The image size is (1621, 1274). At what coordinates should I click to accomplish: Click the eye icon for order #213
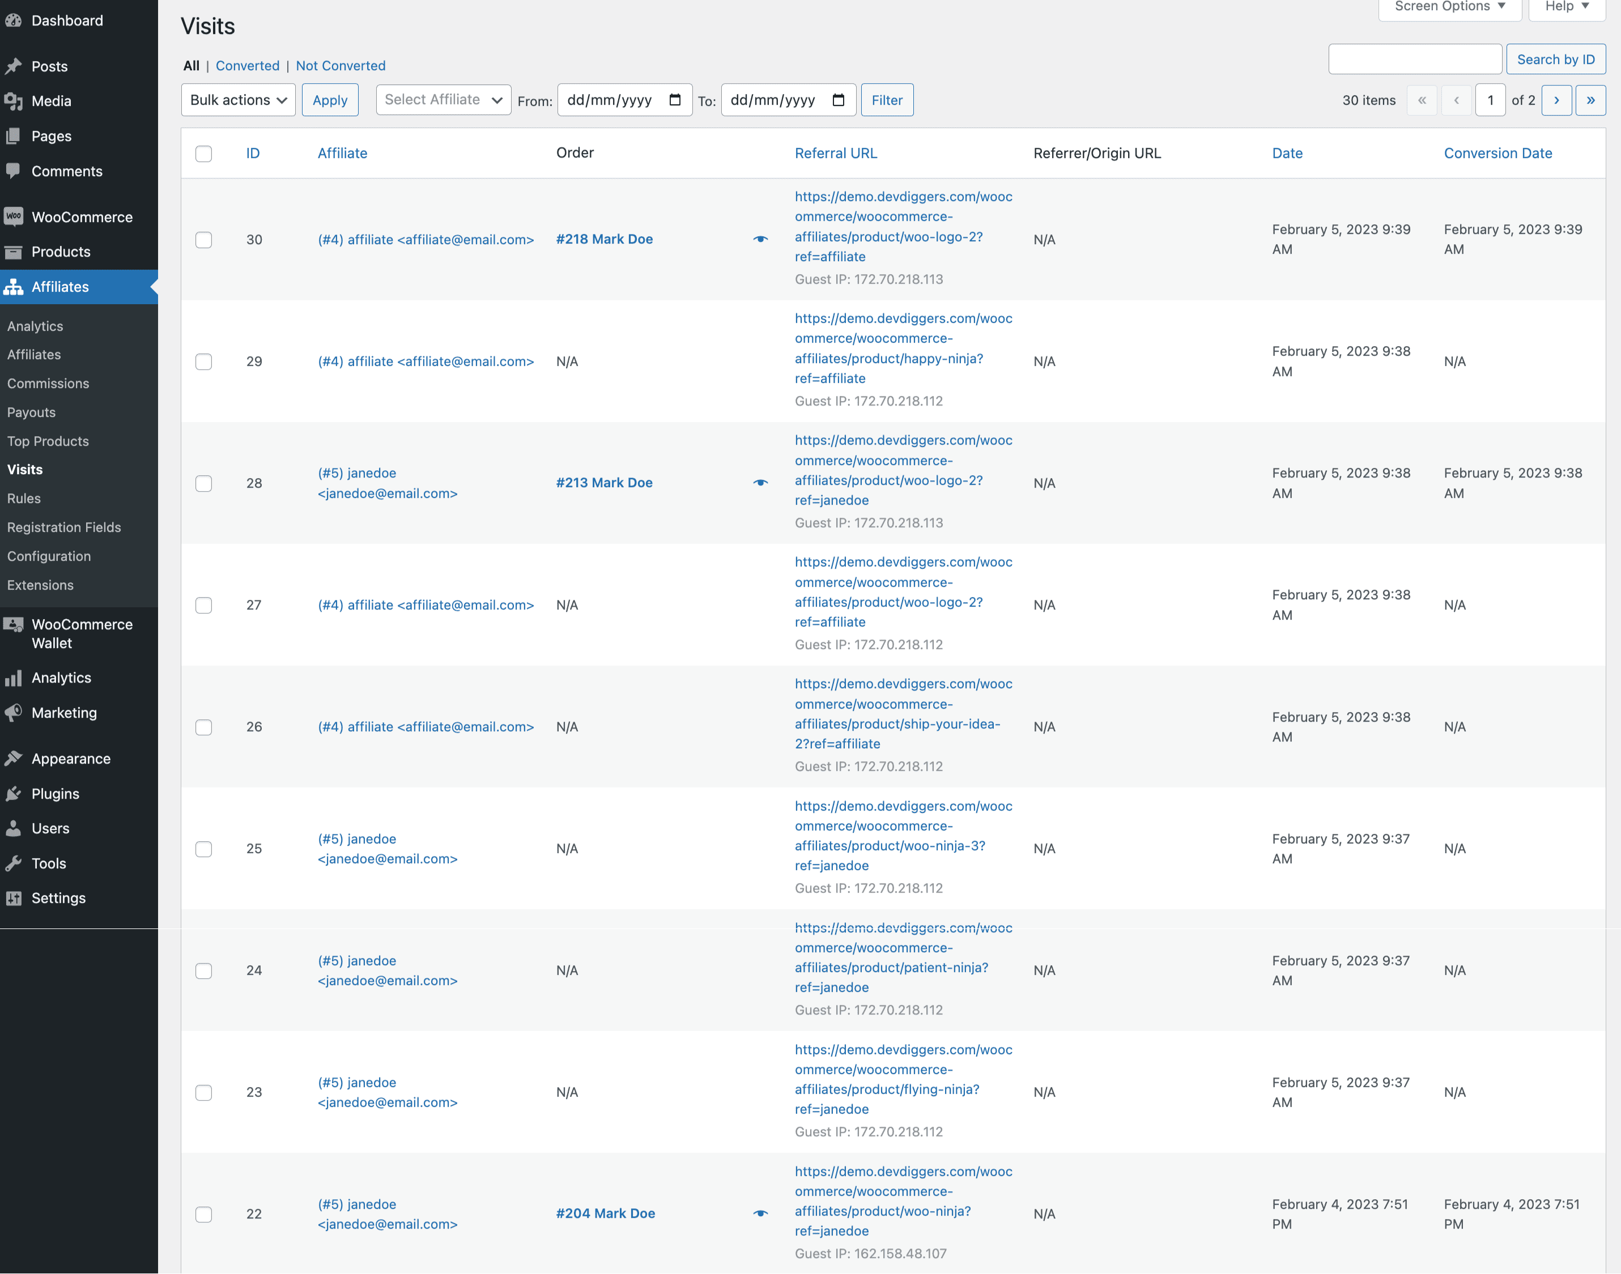tap(760, 483)
